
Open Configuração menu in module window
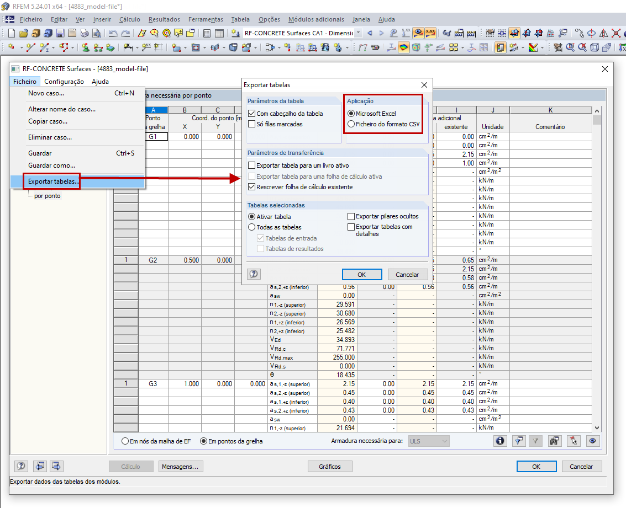[64, 81]
